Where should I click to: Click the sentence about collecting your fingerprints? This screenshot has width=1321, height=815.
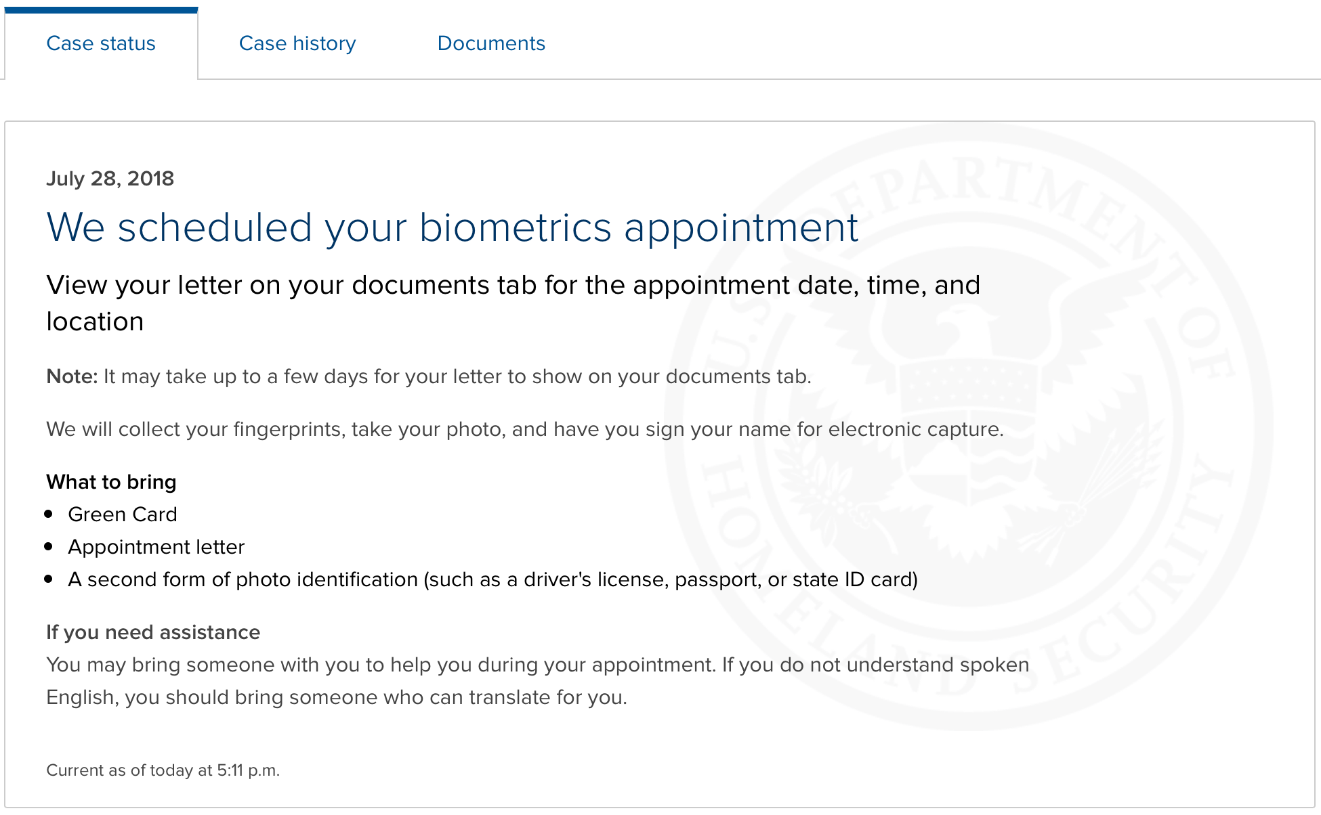[525, 429]
